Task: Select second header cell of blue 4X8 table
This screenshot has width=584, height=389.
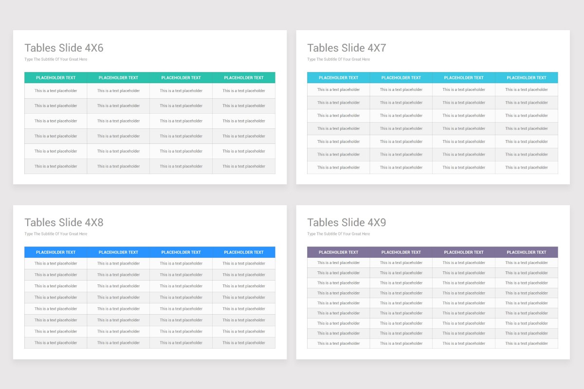Action: click(x=118, y=252)
